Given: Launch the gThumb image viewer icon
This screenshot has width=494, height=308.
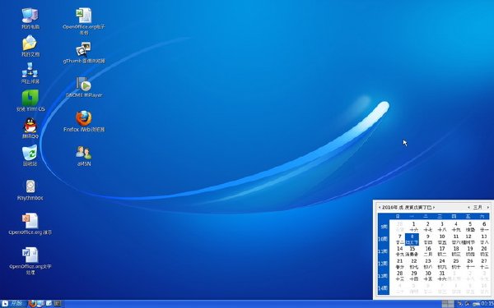Looking at the screenshot, I should [x=84, y=53].
